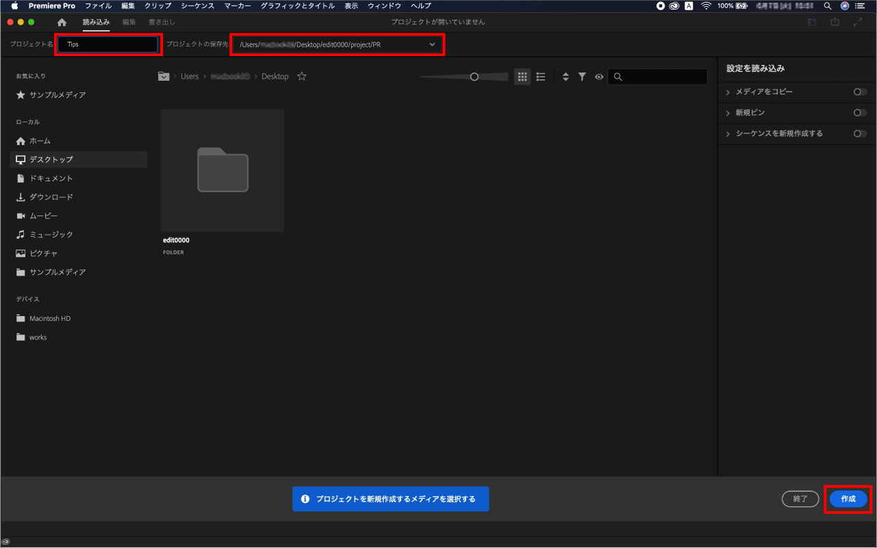Open the project save location dropdown

click(x=338, y=44)
